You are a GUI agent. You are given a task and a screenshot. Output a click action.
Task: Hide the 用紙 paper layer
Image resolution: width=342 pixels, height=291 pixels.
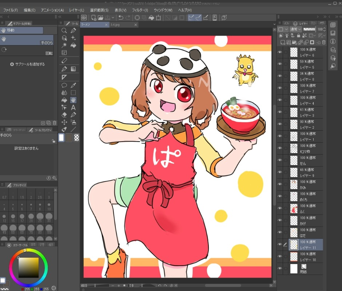tap(280, 268)
